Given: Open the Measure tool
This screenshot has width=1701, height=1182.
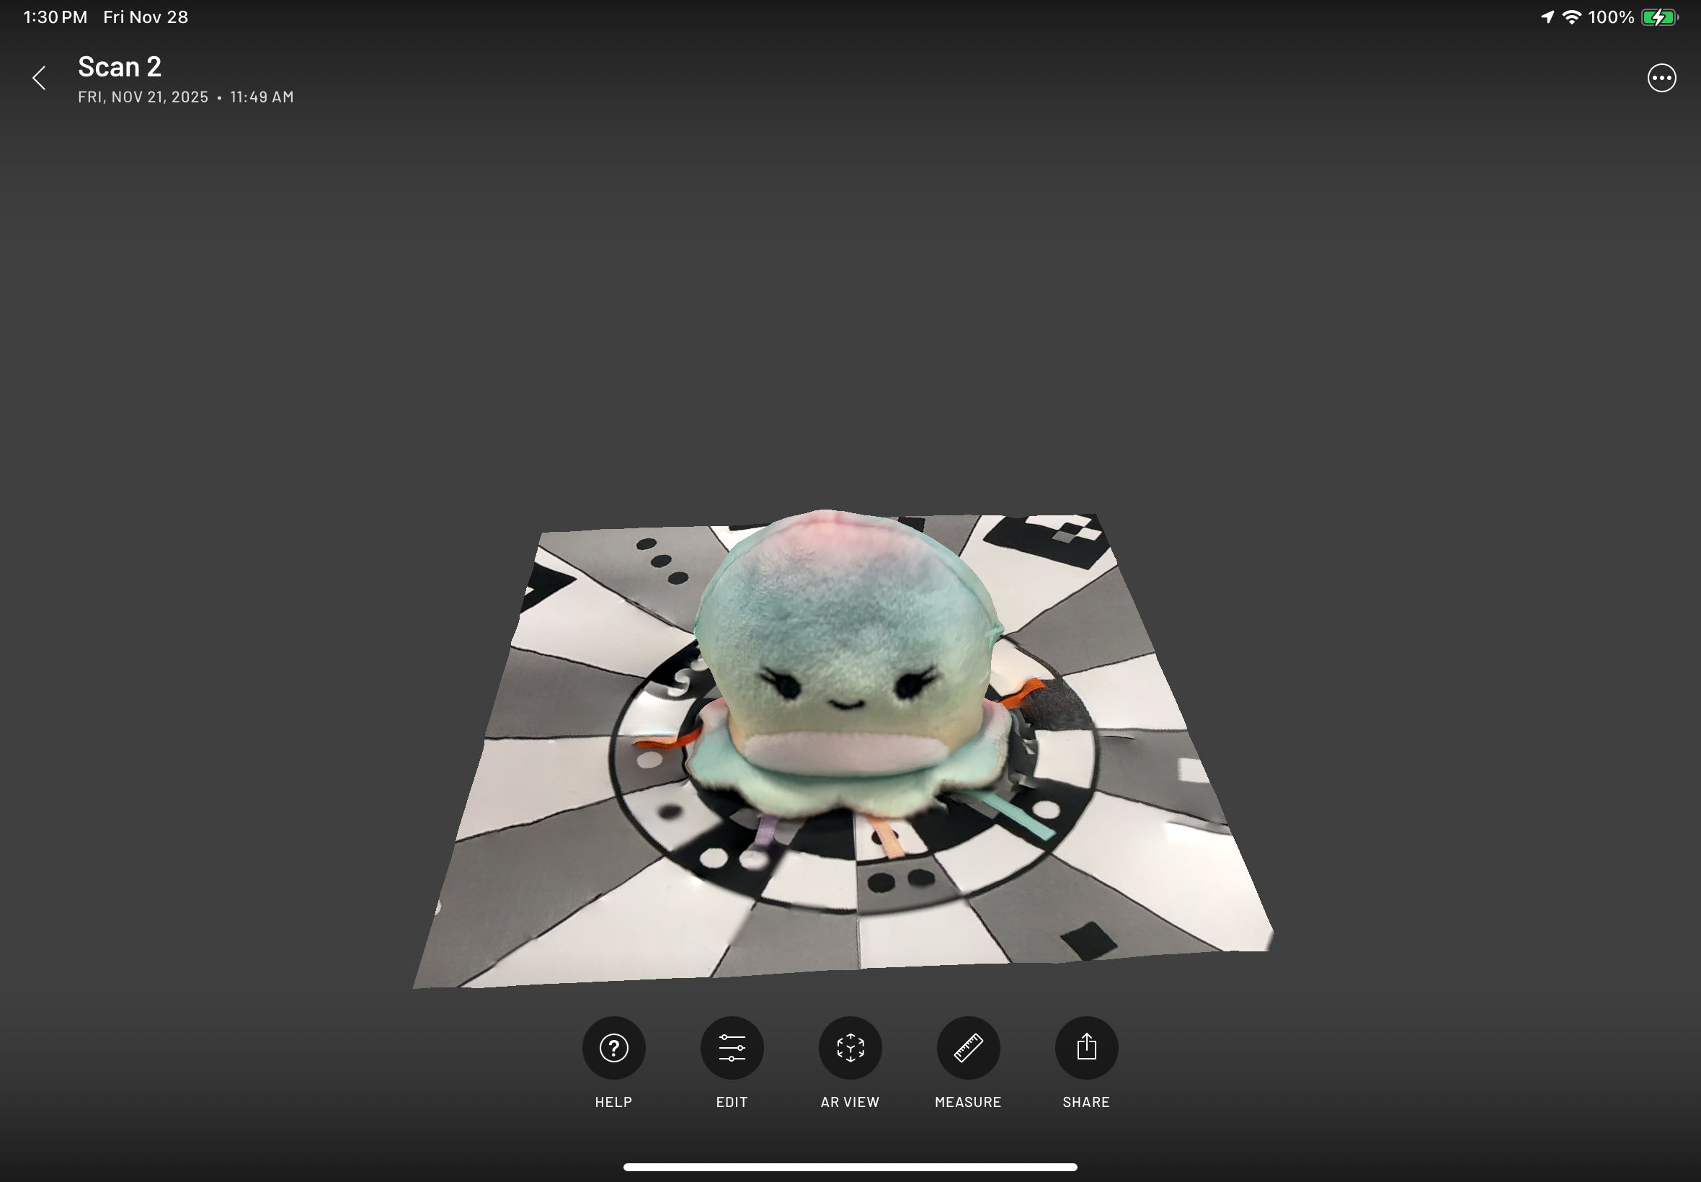Looking at the screenshot, I should (968, 1047).
